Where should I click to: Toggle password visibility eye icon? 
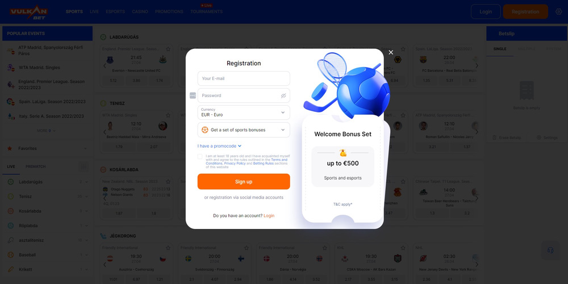(283, 95)
